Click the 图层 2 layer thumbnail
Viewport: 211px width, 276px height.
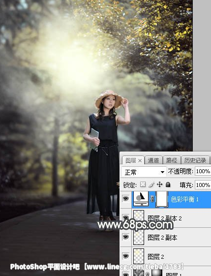coord(139,256)
